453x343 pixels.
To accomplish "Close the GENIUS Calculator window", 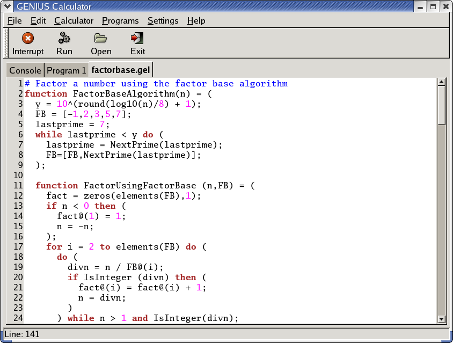I will (x=446, y=6).
